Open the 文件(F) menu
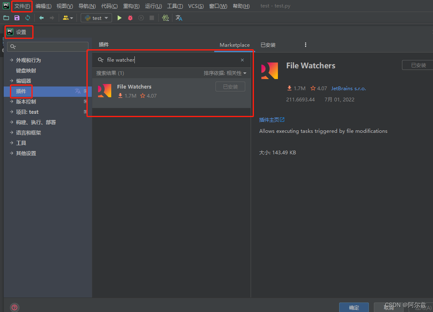The image size is (433, 312). point(22,6)
